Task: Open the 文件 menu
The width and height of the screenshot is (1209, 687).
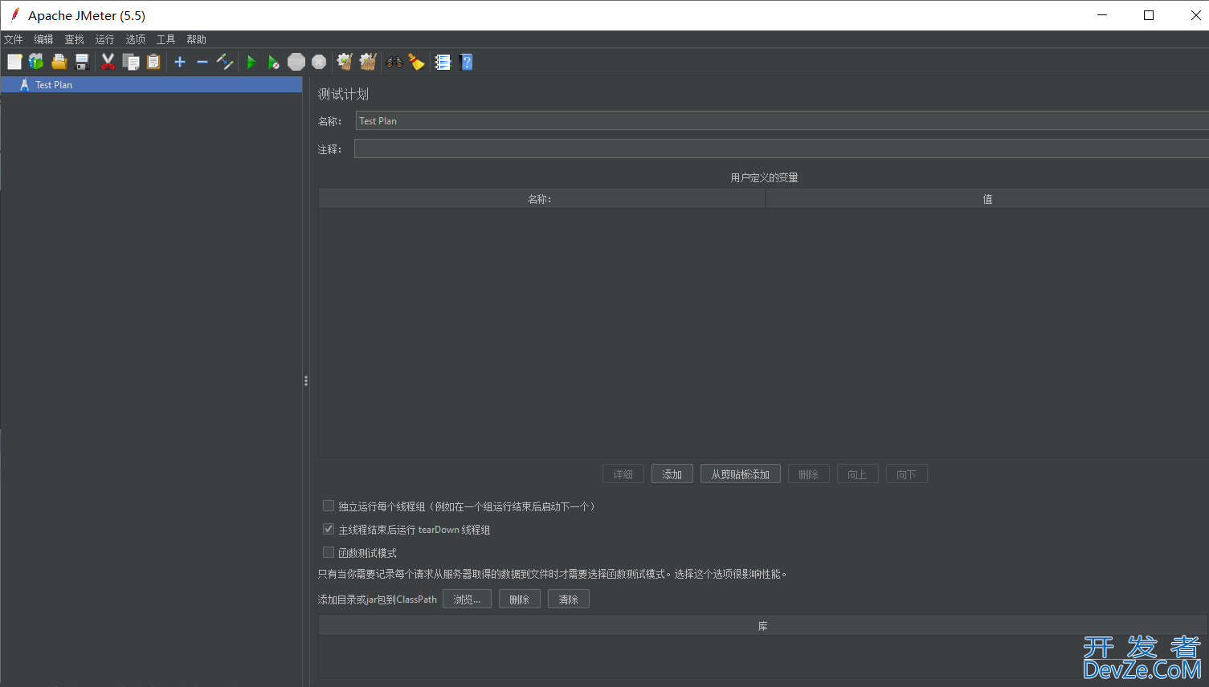Action: pyautogui.click(x=14, y=39)
